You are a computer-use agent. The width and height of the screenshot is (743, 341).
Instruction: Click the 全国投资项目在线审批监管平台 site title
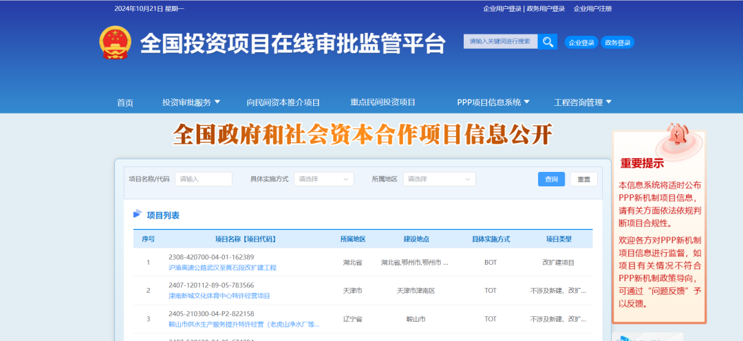click(293, 44)
